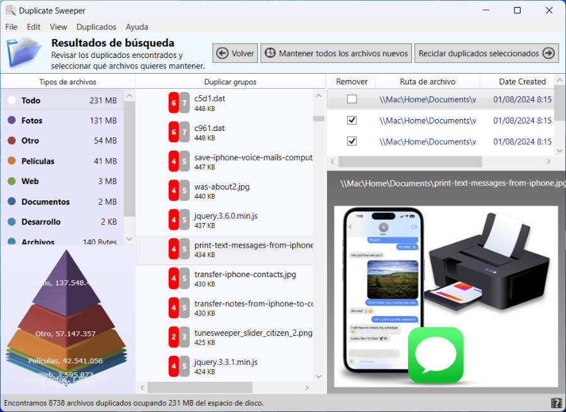Viewport: 566px width, 412px height.
Task: Sort by the Date Created column header
Action: tap(522, 82)
